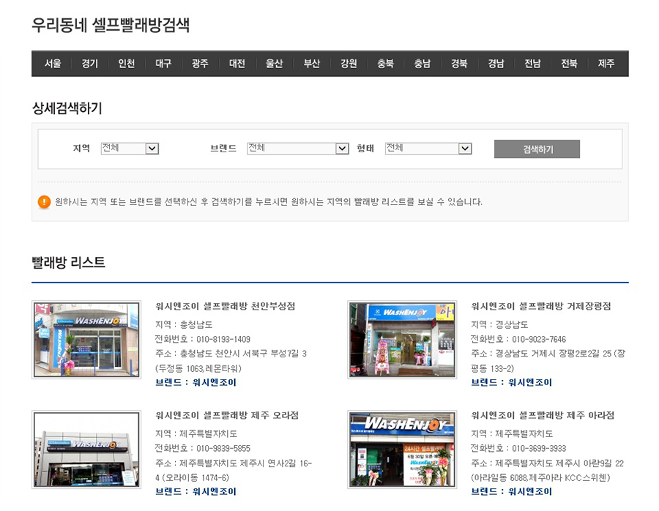Pick 강원 from the navigation bar
This screenshot has height=511, width=659.
pyautogui.click(x=349, y=64)
